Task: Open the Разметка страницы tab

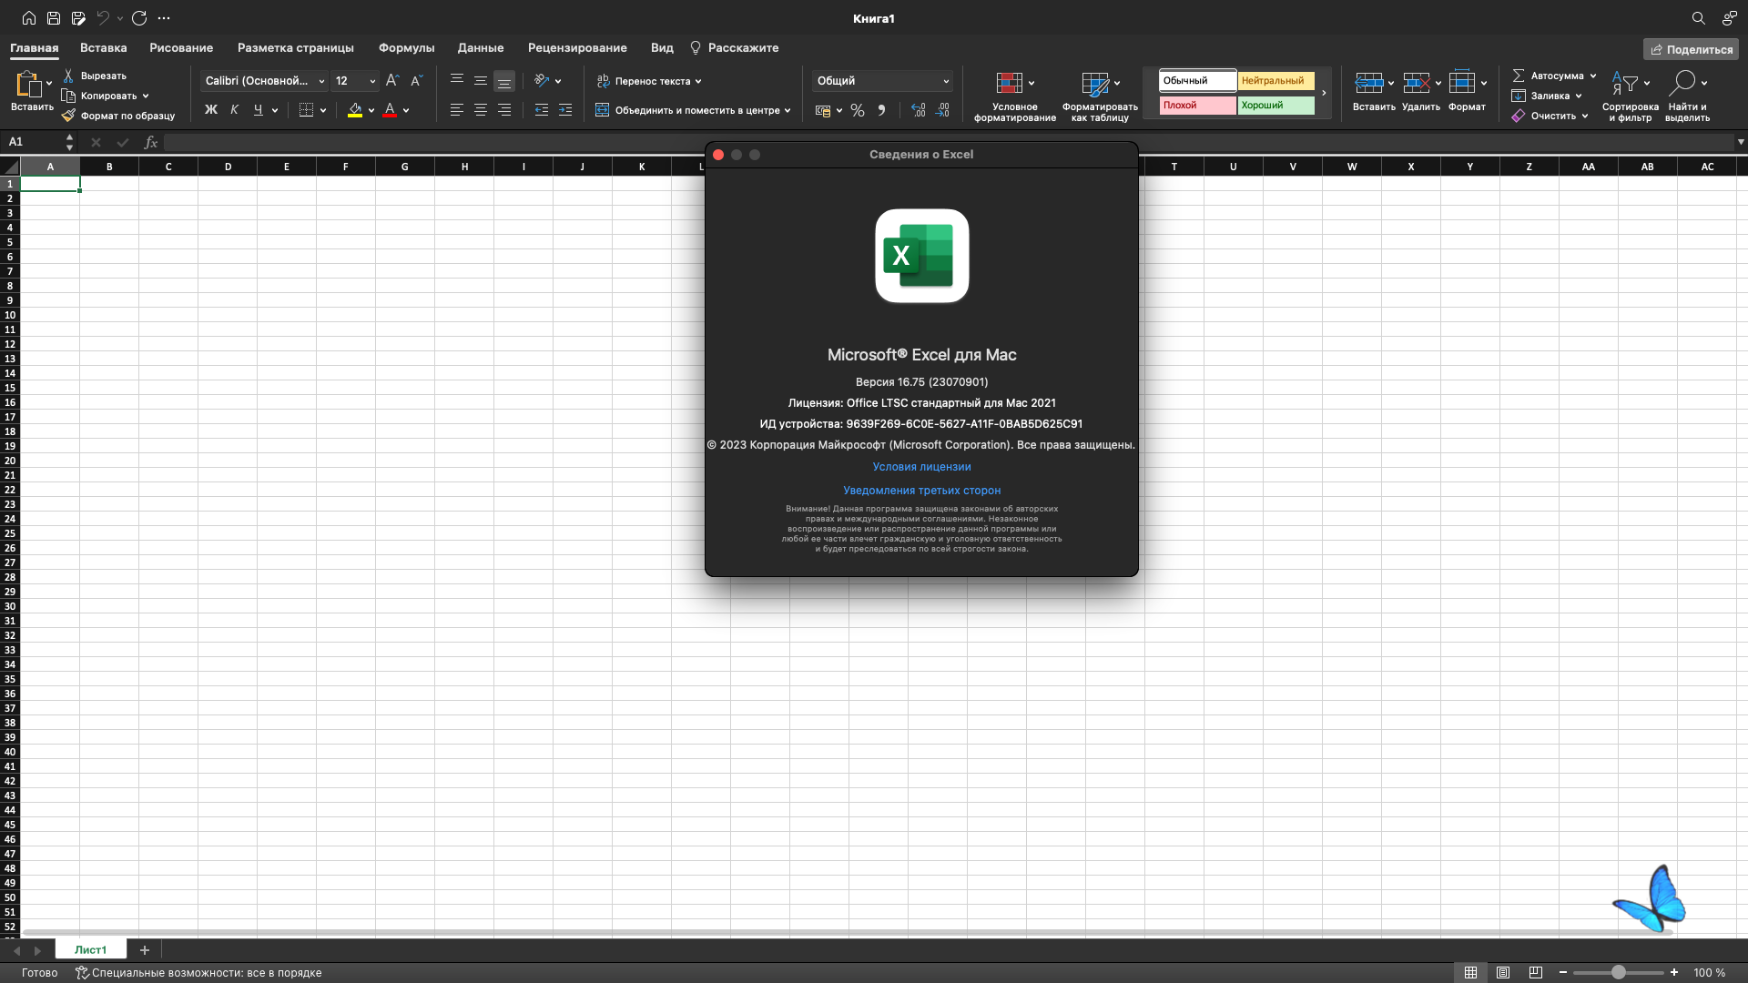Action: point(296,48)
